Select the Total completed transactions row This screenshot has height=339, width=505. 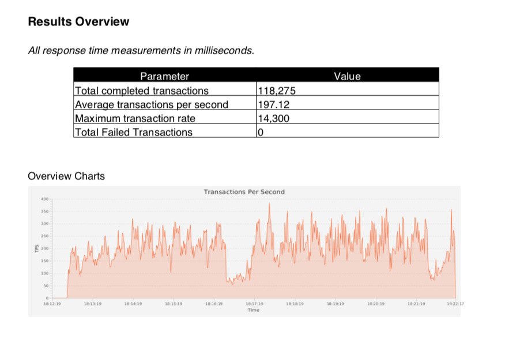[x=144, y=91]
